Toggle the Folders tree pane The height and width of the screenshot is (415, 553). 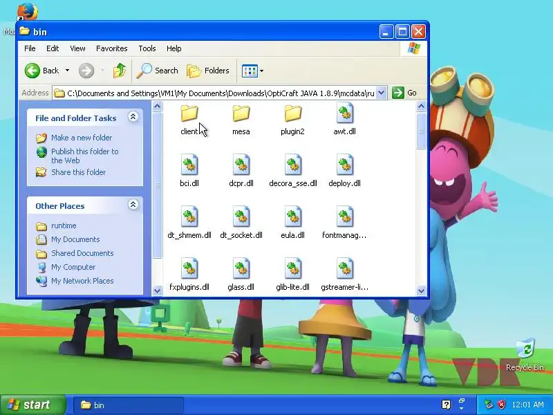coord(208,71)
